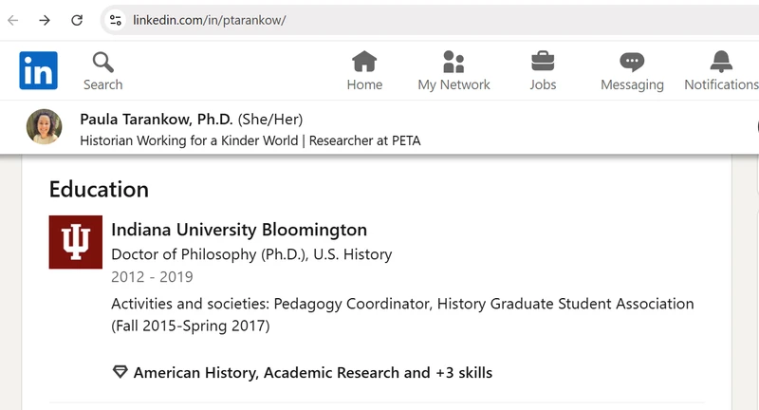Click the browser back arrow
Image resolution: width=759 pixels, height=410 pixels.
click(x=13, y=20)
